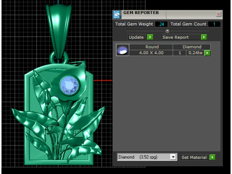
Task: Click the Total Gem Count value 1
Action: pos(214,24)
